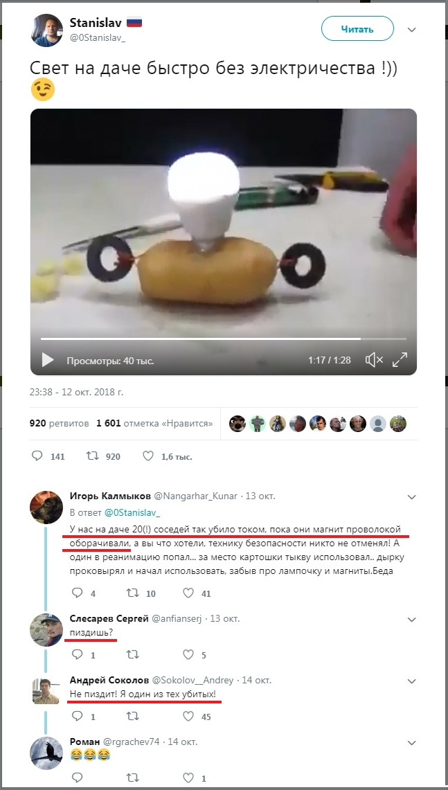Screen dimensions: 448x790
Task: Reply to Stanislav's main tweet
Action: [x=38, y=456]
